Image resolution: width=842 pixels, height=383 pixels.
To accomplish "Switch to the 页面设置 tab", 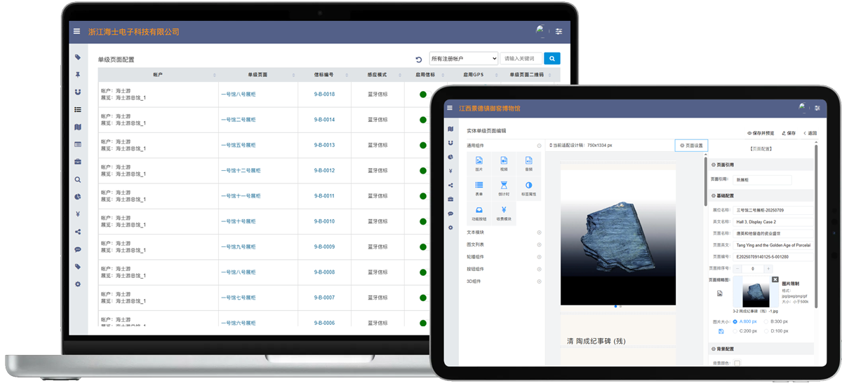I will [x=691, y=146].
